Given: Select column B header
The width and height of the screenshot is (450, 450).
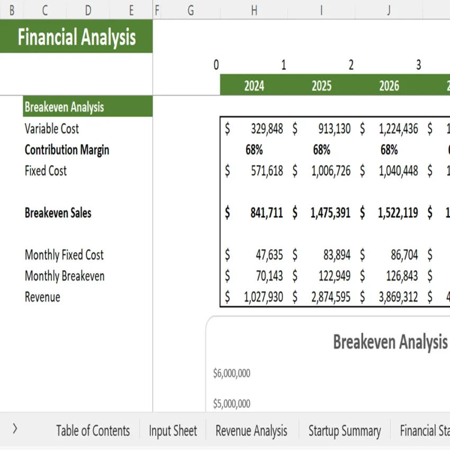Looking at the screenshot, I should [x=12, y=10].
